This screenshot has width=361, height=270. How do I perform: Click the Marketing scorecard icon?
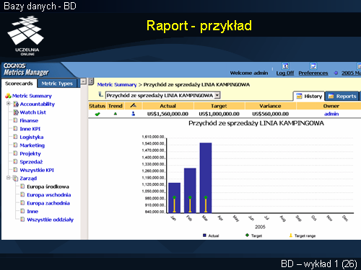(x=15, y=145)
